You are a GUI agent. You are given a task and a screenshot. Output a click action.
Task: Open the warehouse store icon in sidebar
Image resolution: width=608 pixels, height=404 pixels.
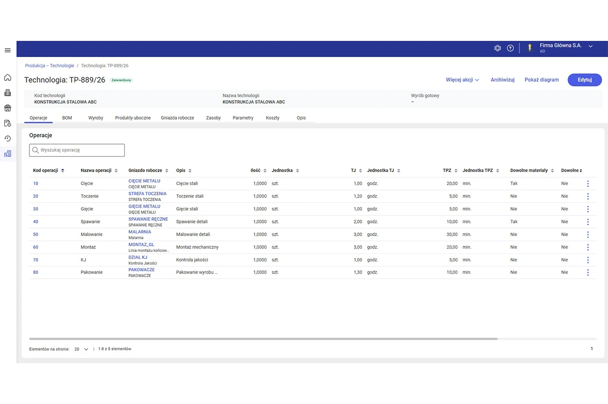coord(8,108)
